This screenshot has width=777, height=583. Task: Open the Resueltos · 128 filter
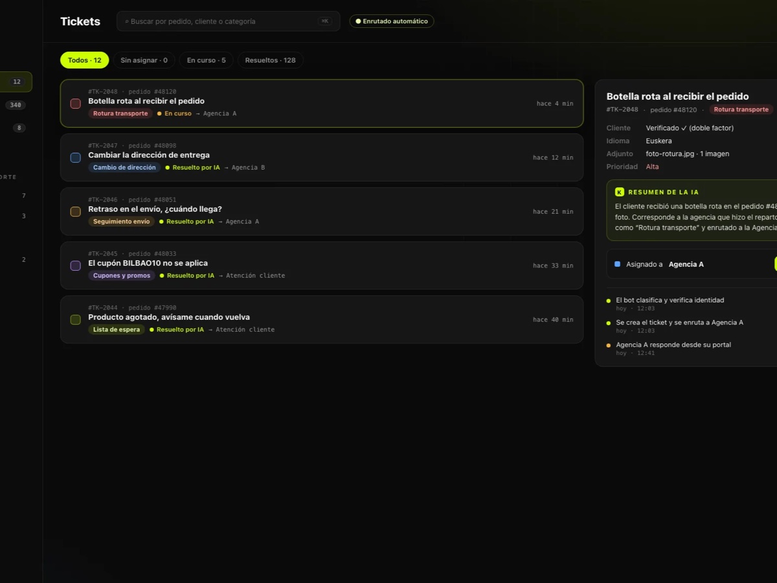pos(270,60)
